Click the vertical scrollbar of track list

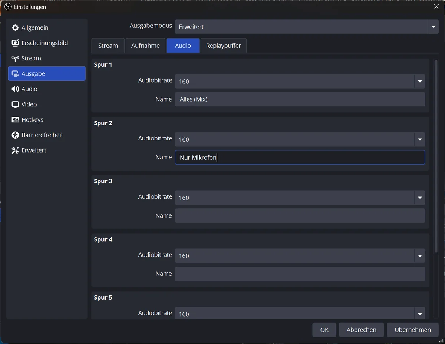tap(436, 156)
